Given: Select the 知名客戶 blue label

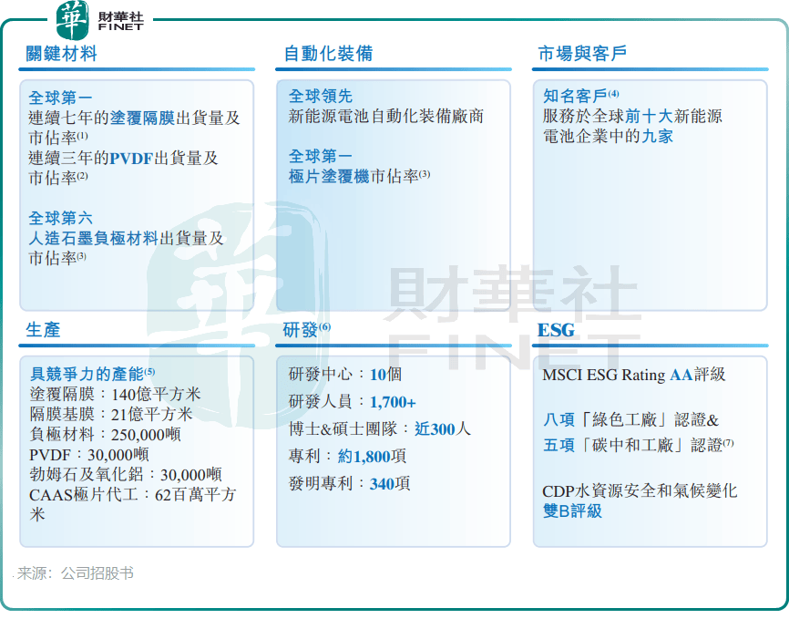Looking at the screenshot, I should click(575, 96).
